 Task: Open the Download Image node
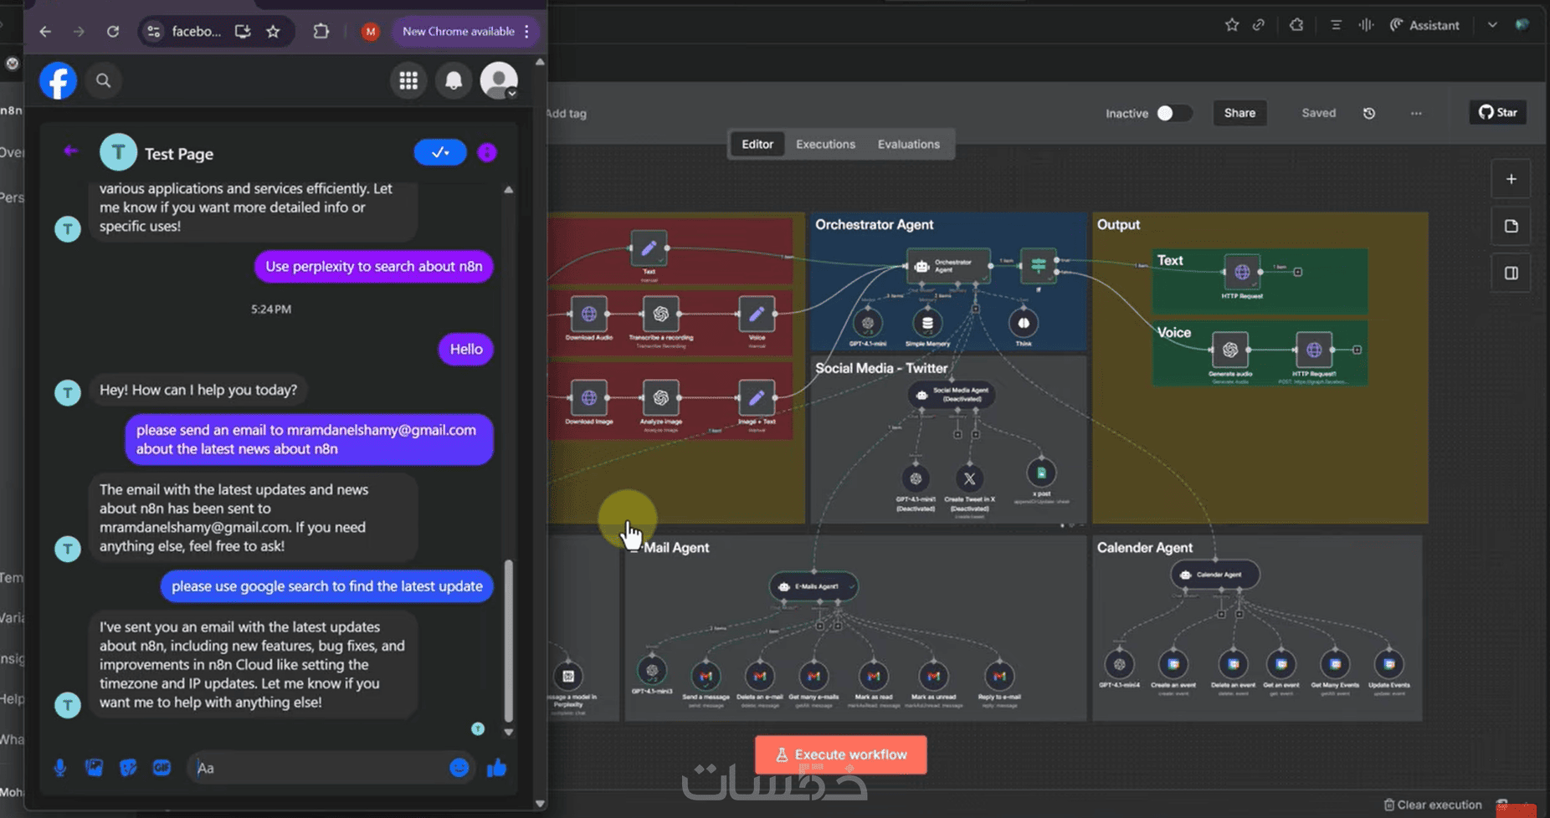(x=589, y=397)
